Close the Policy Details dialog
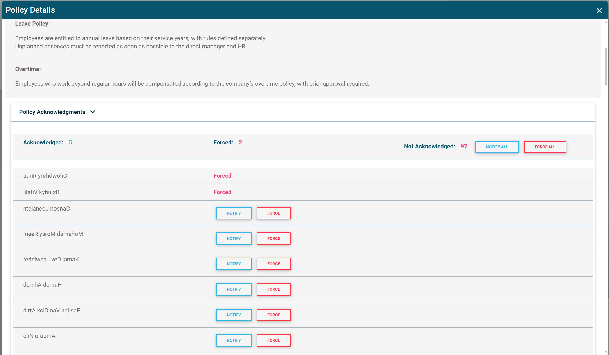 click(599, 11)
